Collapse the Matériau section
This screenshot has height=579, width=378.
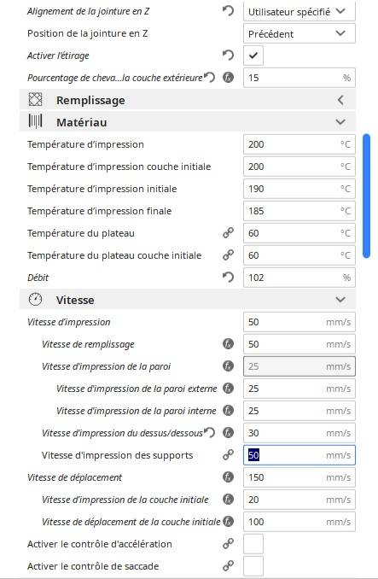188,122
